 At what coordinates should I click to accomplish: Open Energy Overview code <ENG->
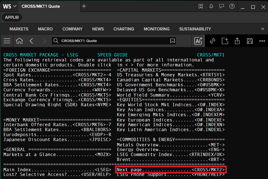click(x=217, y=150)
